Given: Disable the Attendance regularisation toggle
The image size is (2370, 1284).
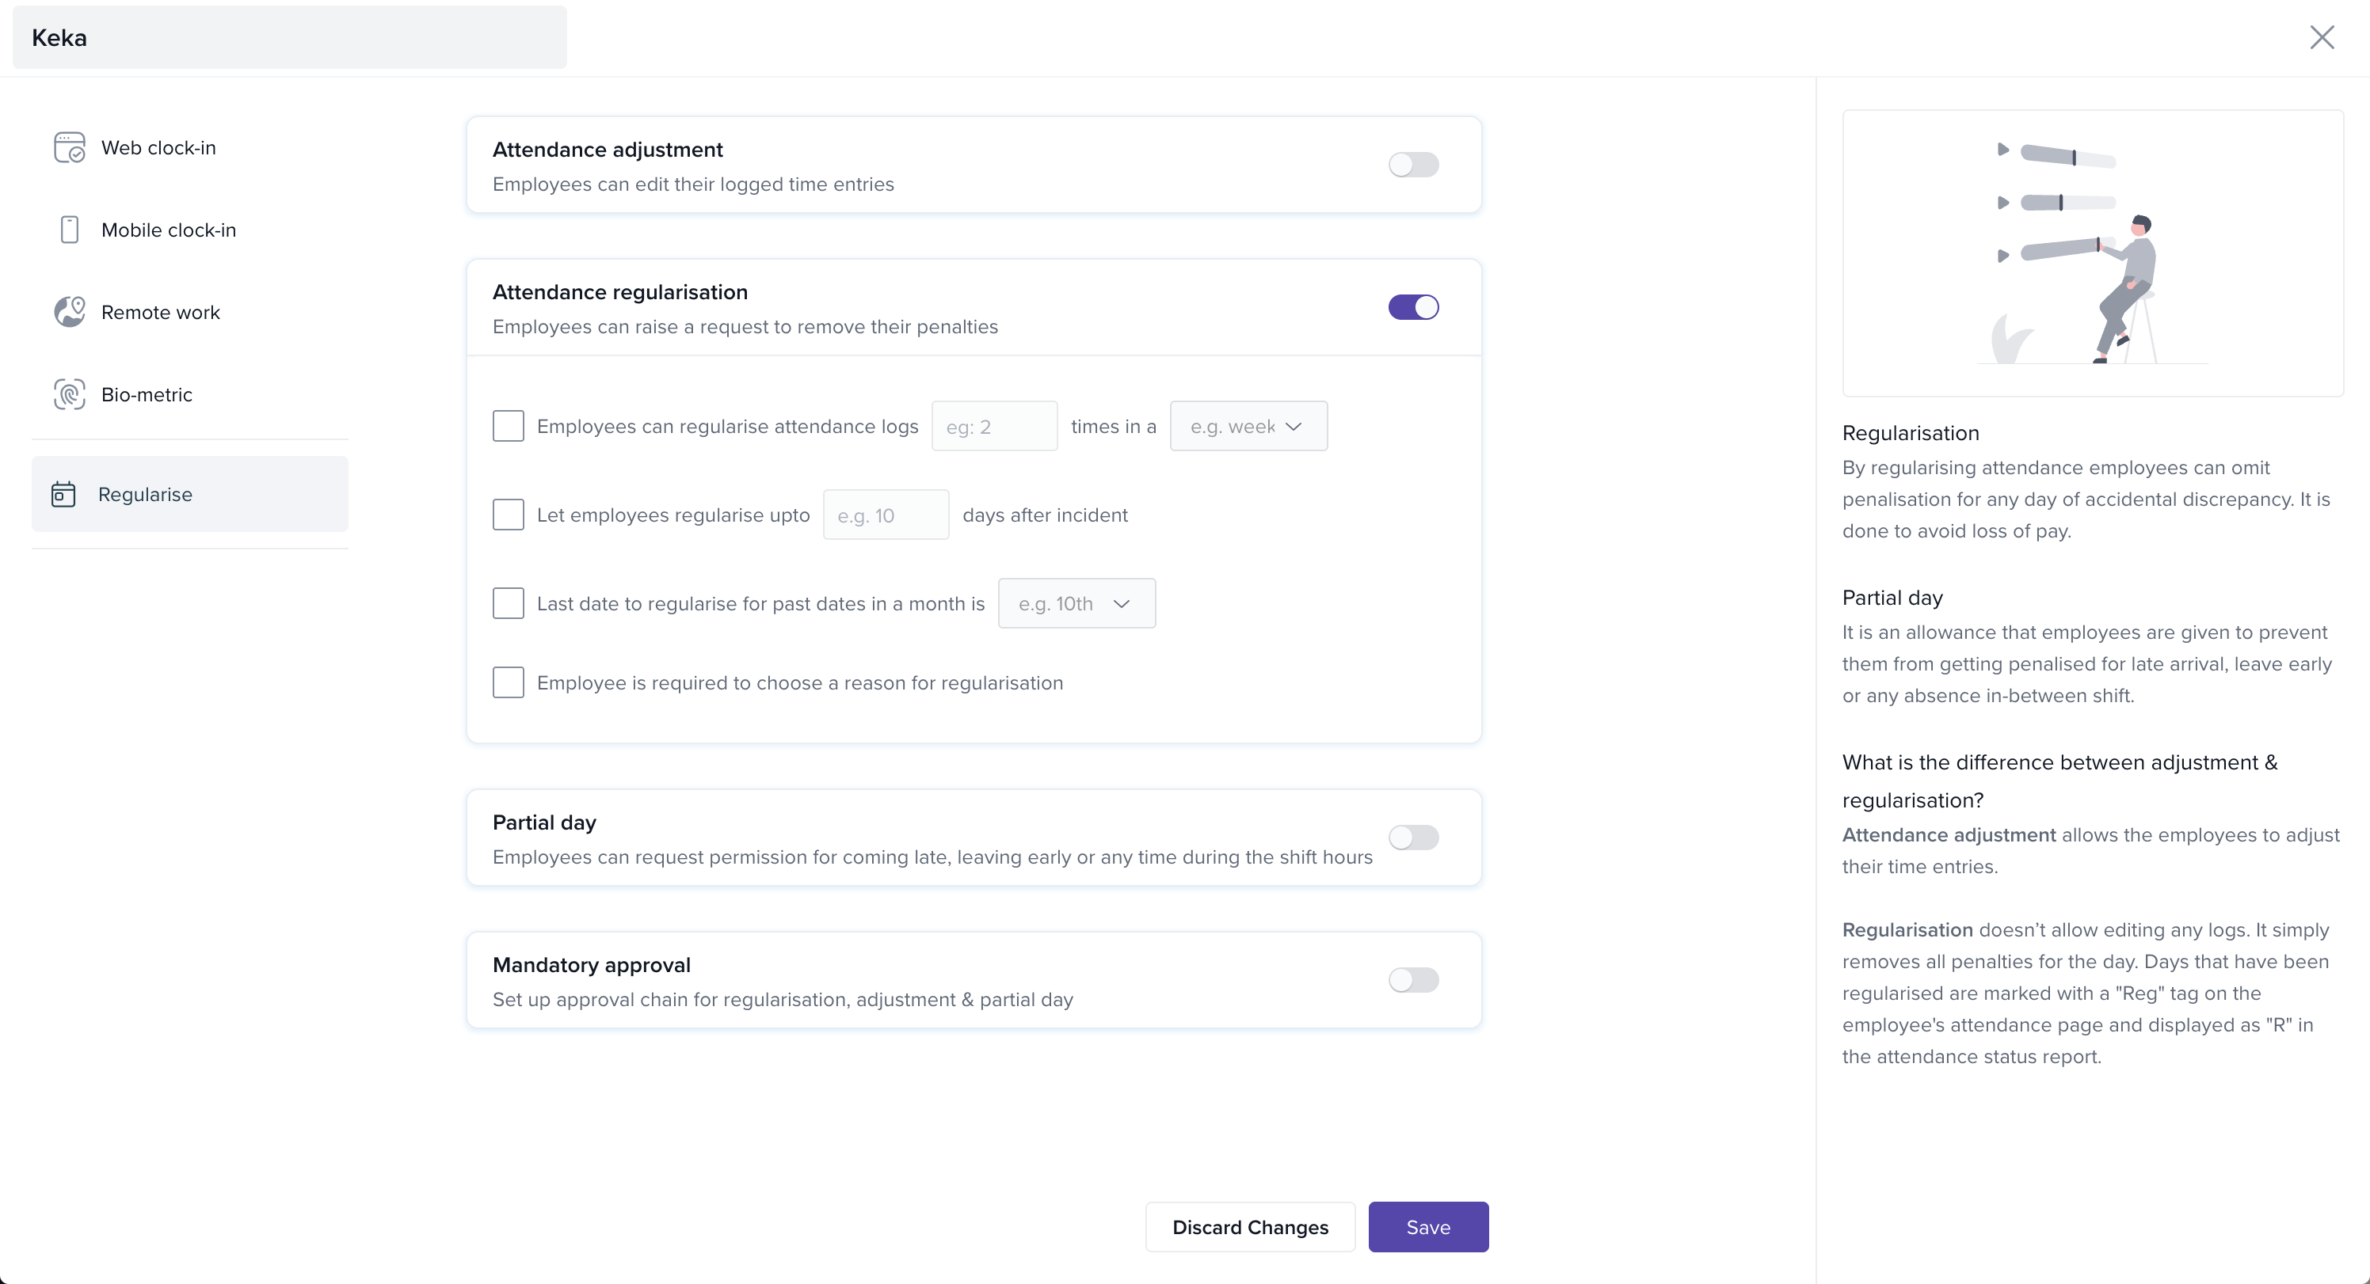Looking at the screenshot, I should click(x=1413, y=307).
